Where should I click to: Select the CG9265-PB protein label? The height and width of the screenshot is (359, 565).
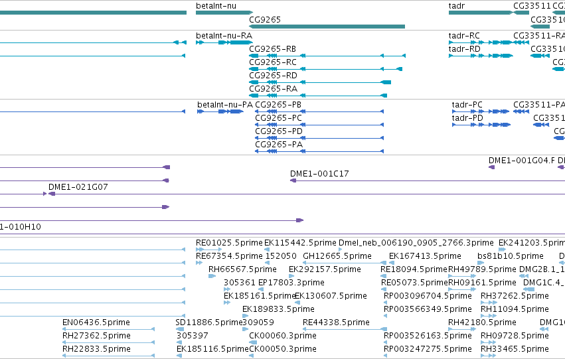pyautogui.click(x=278, y=105)
